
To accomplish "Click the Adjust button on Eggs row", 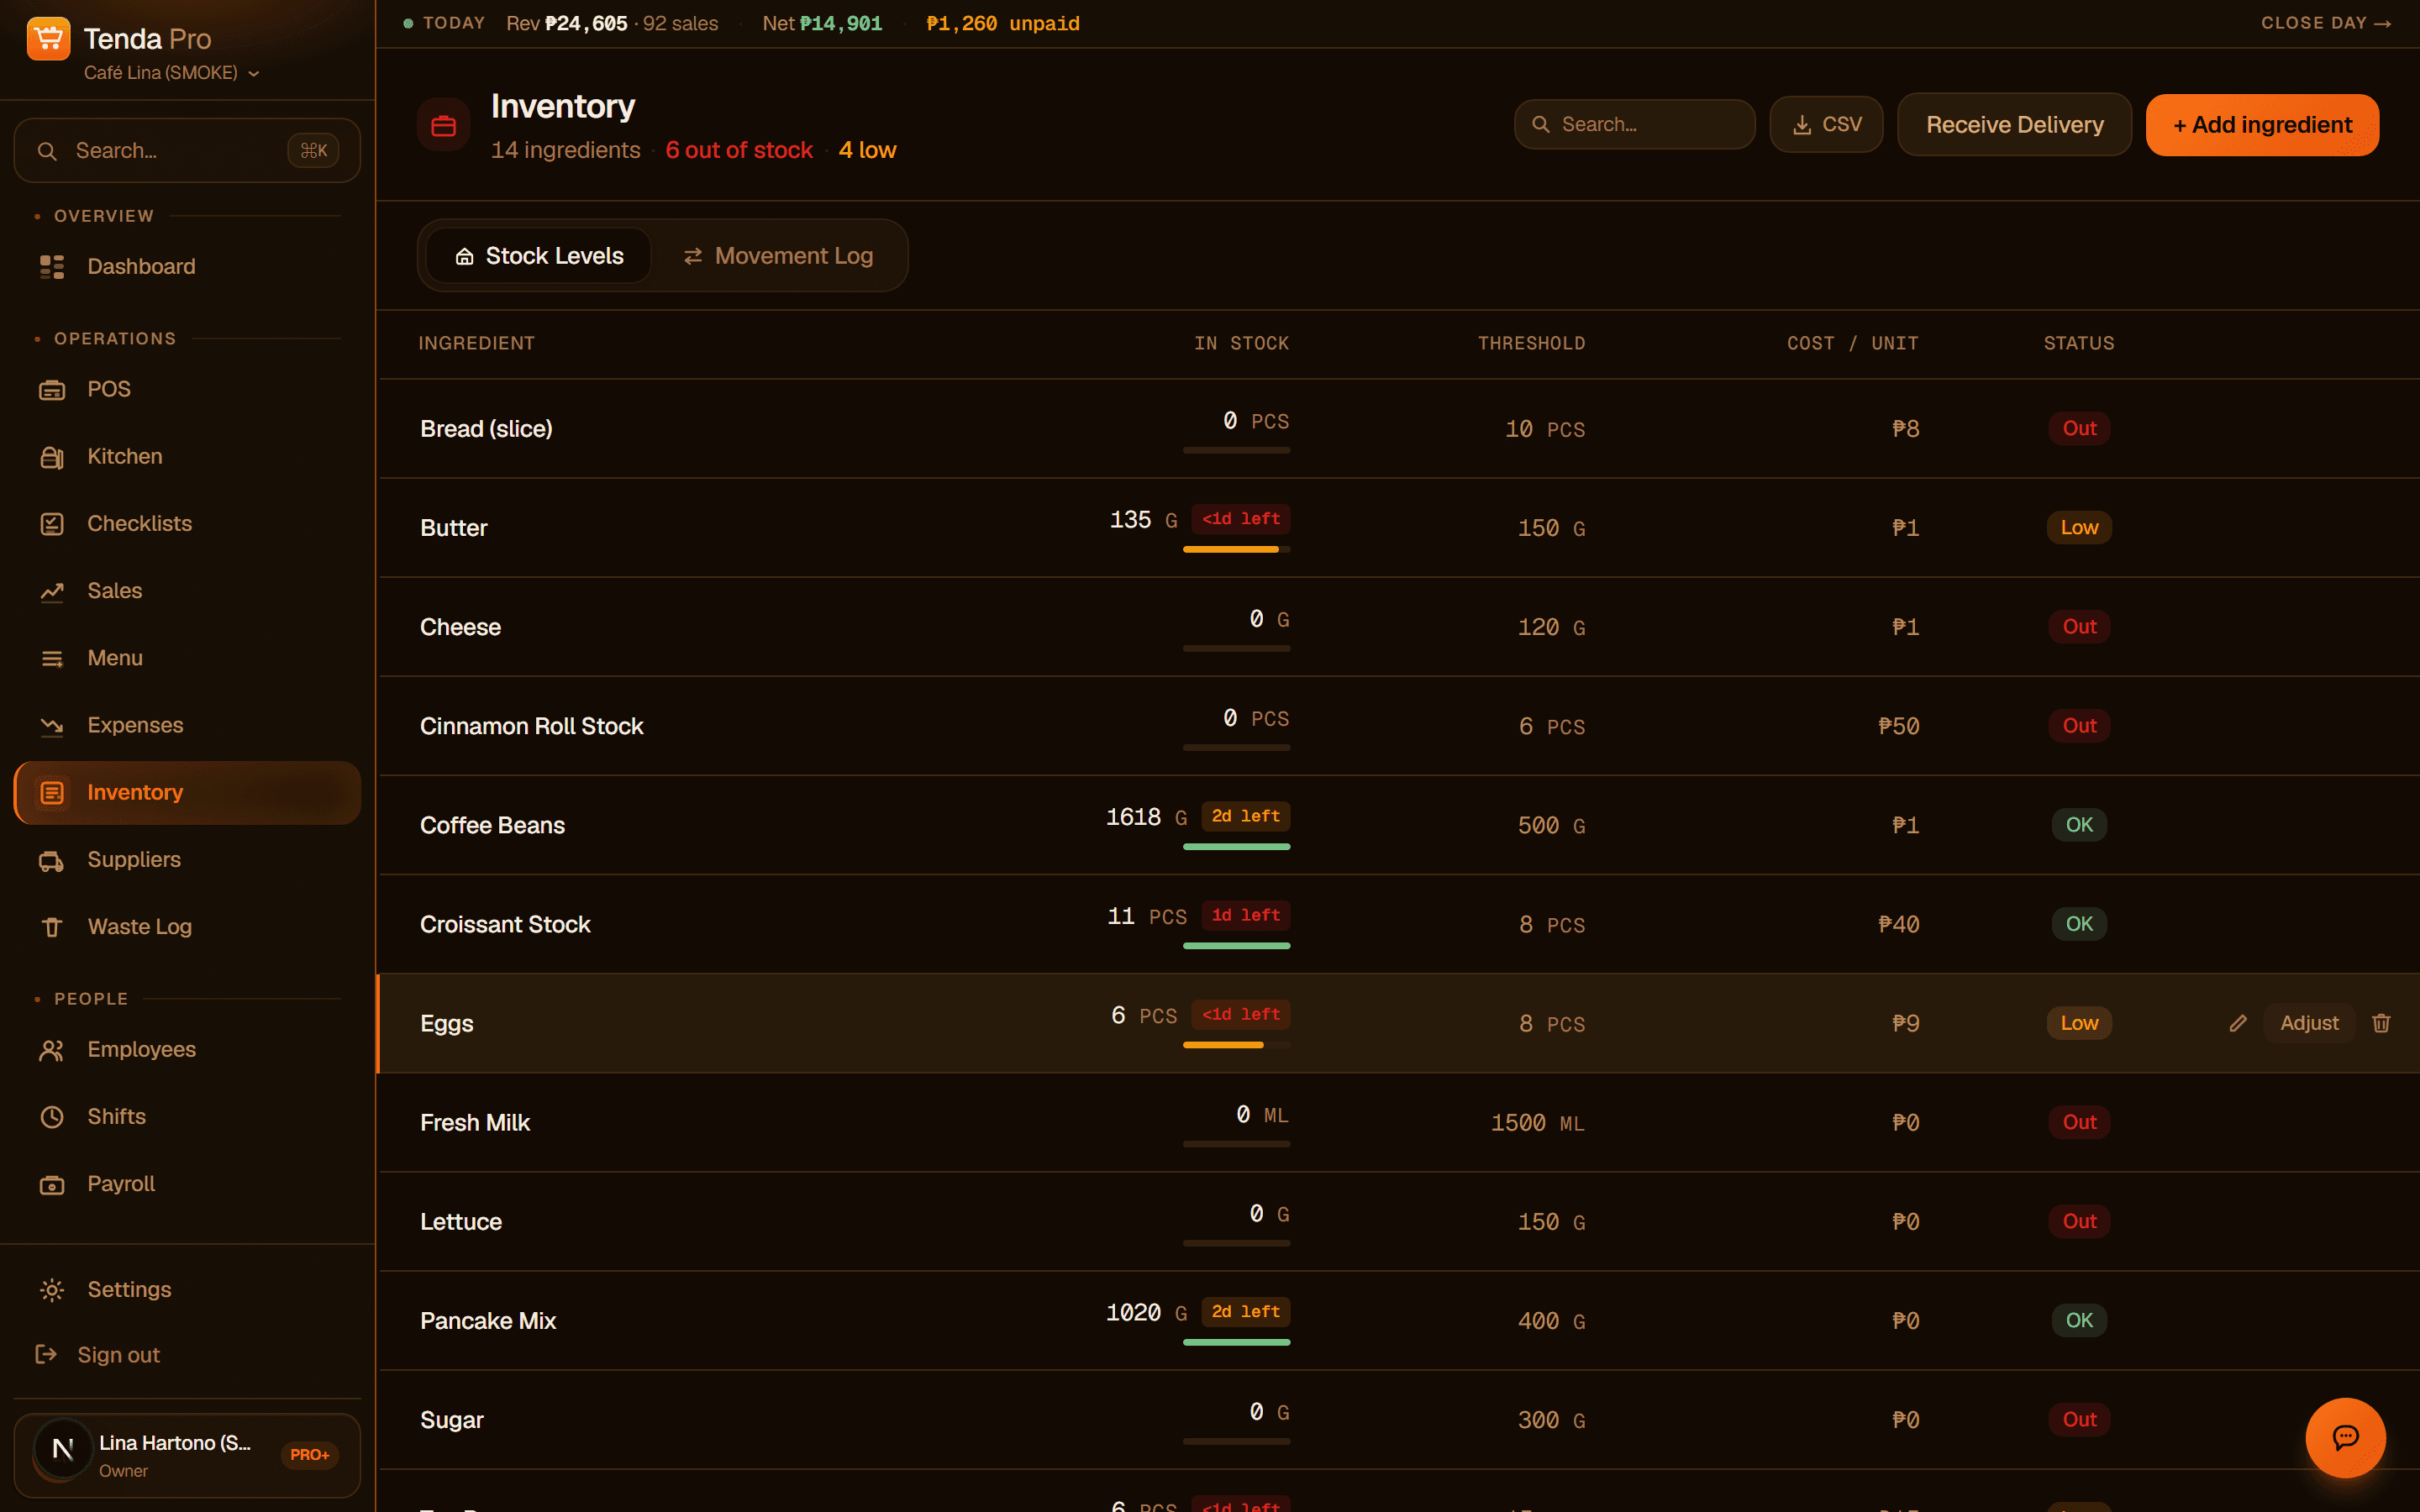I will [2309, 1023].
